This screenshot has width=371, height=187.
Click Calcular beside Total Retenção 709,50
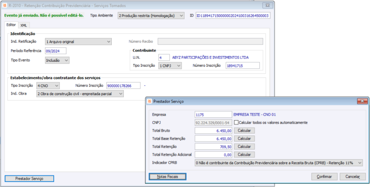(244, 147)
